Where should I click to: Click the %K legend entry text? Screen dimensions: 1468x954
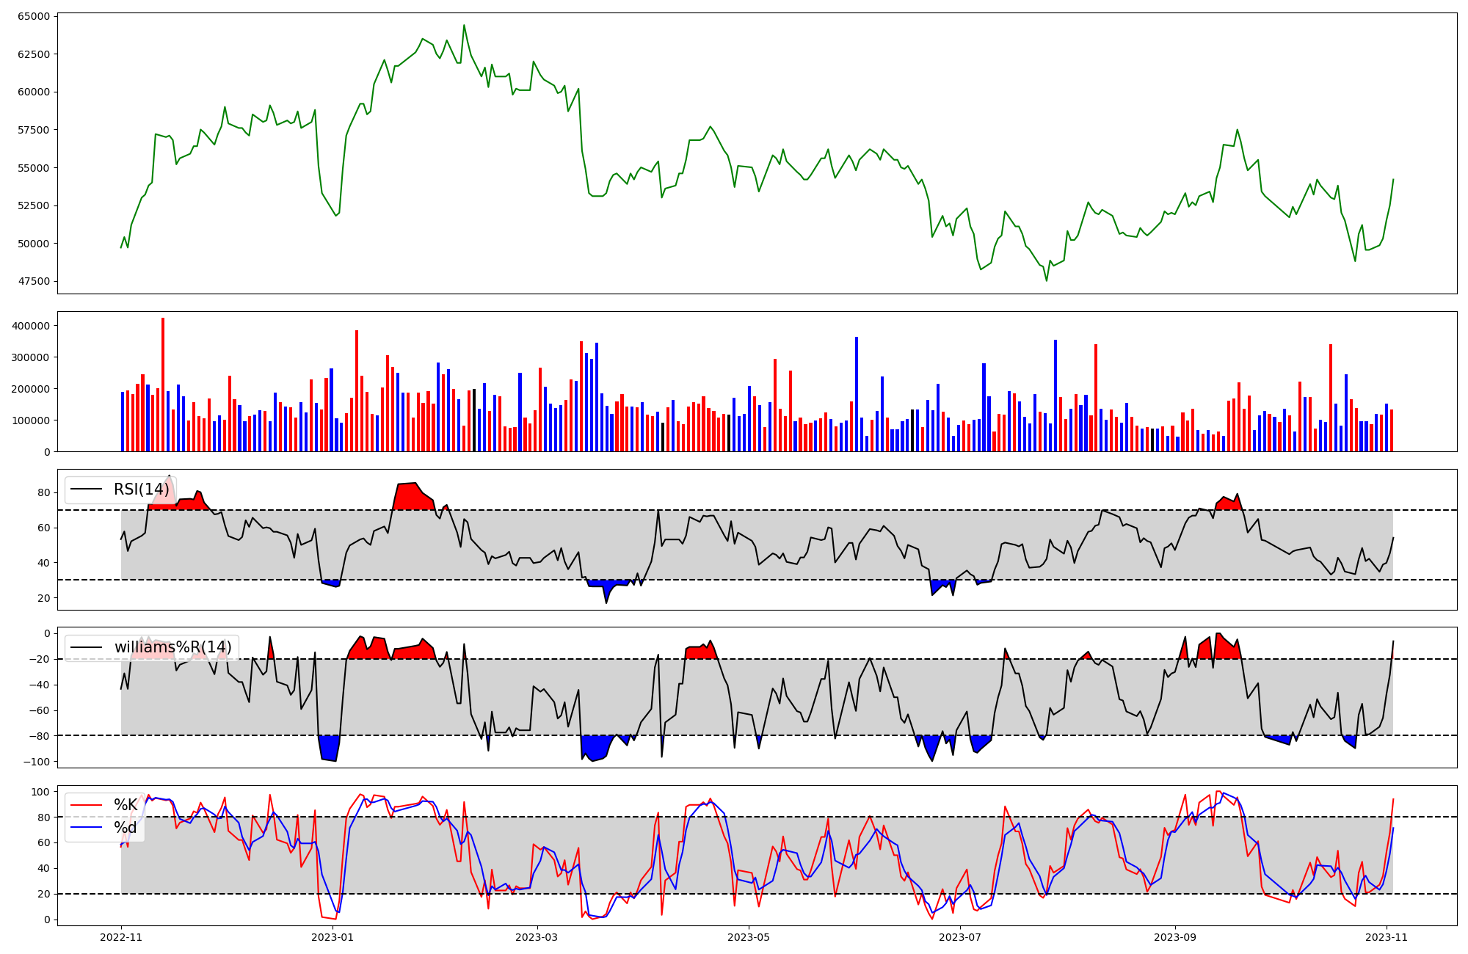point(126,805)
